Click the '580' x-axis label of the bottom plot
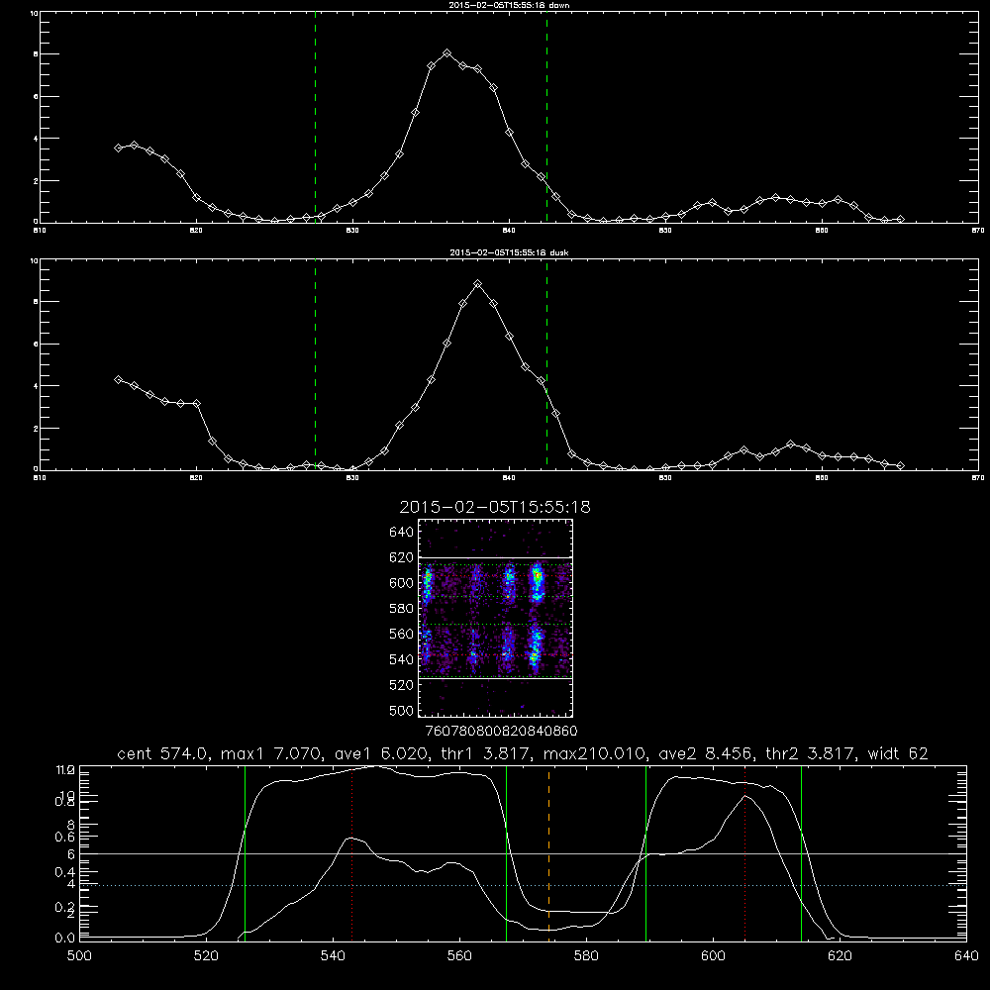The image size is (990, 990). point(586,956)
